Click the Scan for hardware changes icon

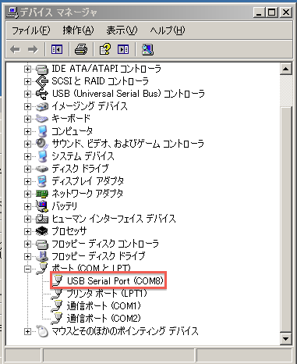tap(147, 49)
